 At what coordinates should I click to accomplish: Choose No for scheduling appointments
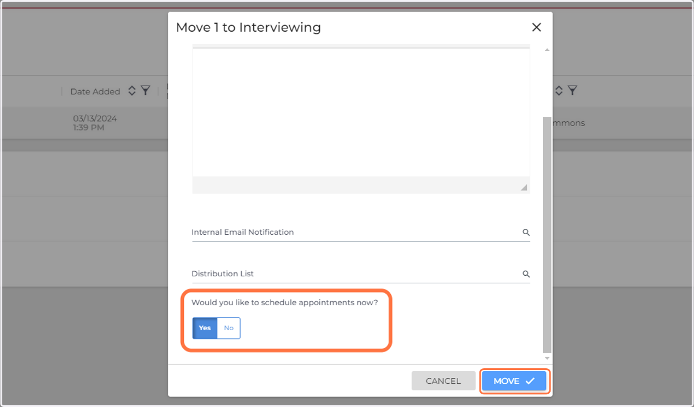(228, 328)
